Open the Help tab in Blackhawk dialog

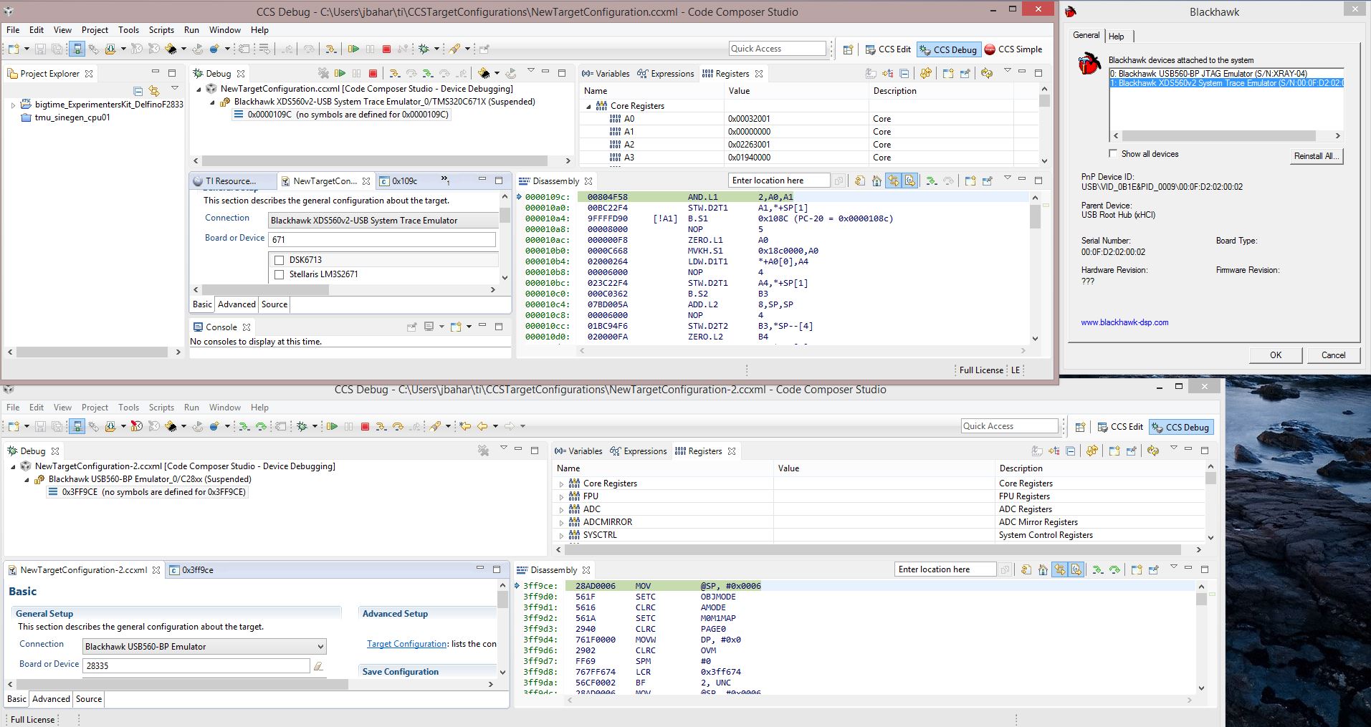(x=1117, y=36)
